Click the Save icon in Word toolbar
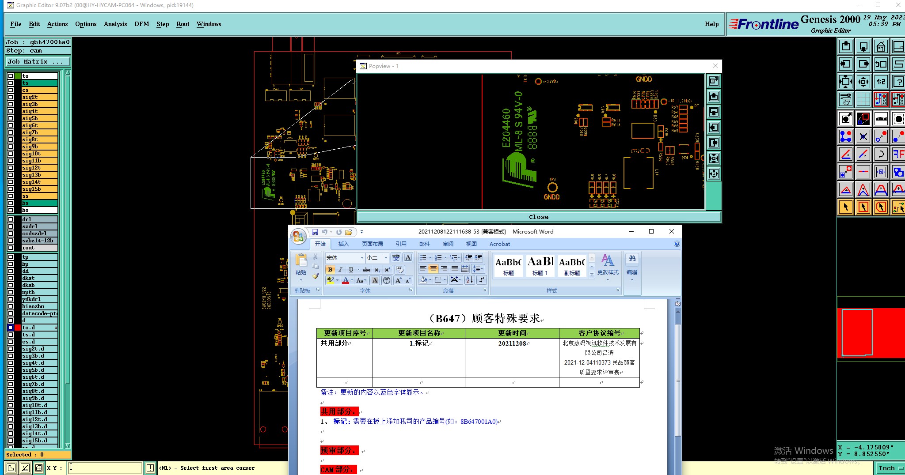Image resolution: width=905 pixels, height=475 pixels. point(315,232)
